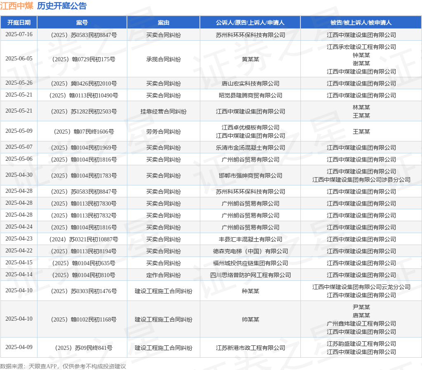Image resolution: width=422 pixels, height=370 pixels.
Task: Click case number (2025)赣0102民初1168号
Action: click(84, 319)
